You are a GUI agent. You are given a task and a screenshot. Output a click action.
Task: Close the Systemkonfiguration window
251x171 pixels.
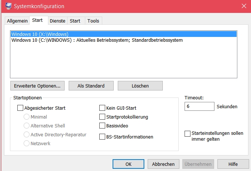click(244, 6)
